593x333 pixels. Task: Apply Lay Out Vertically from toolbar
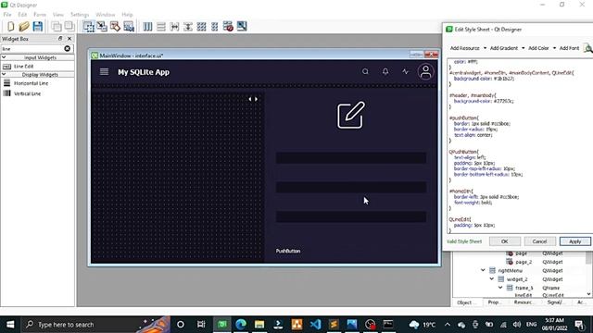pyautogui.click(x=161, y=27)
